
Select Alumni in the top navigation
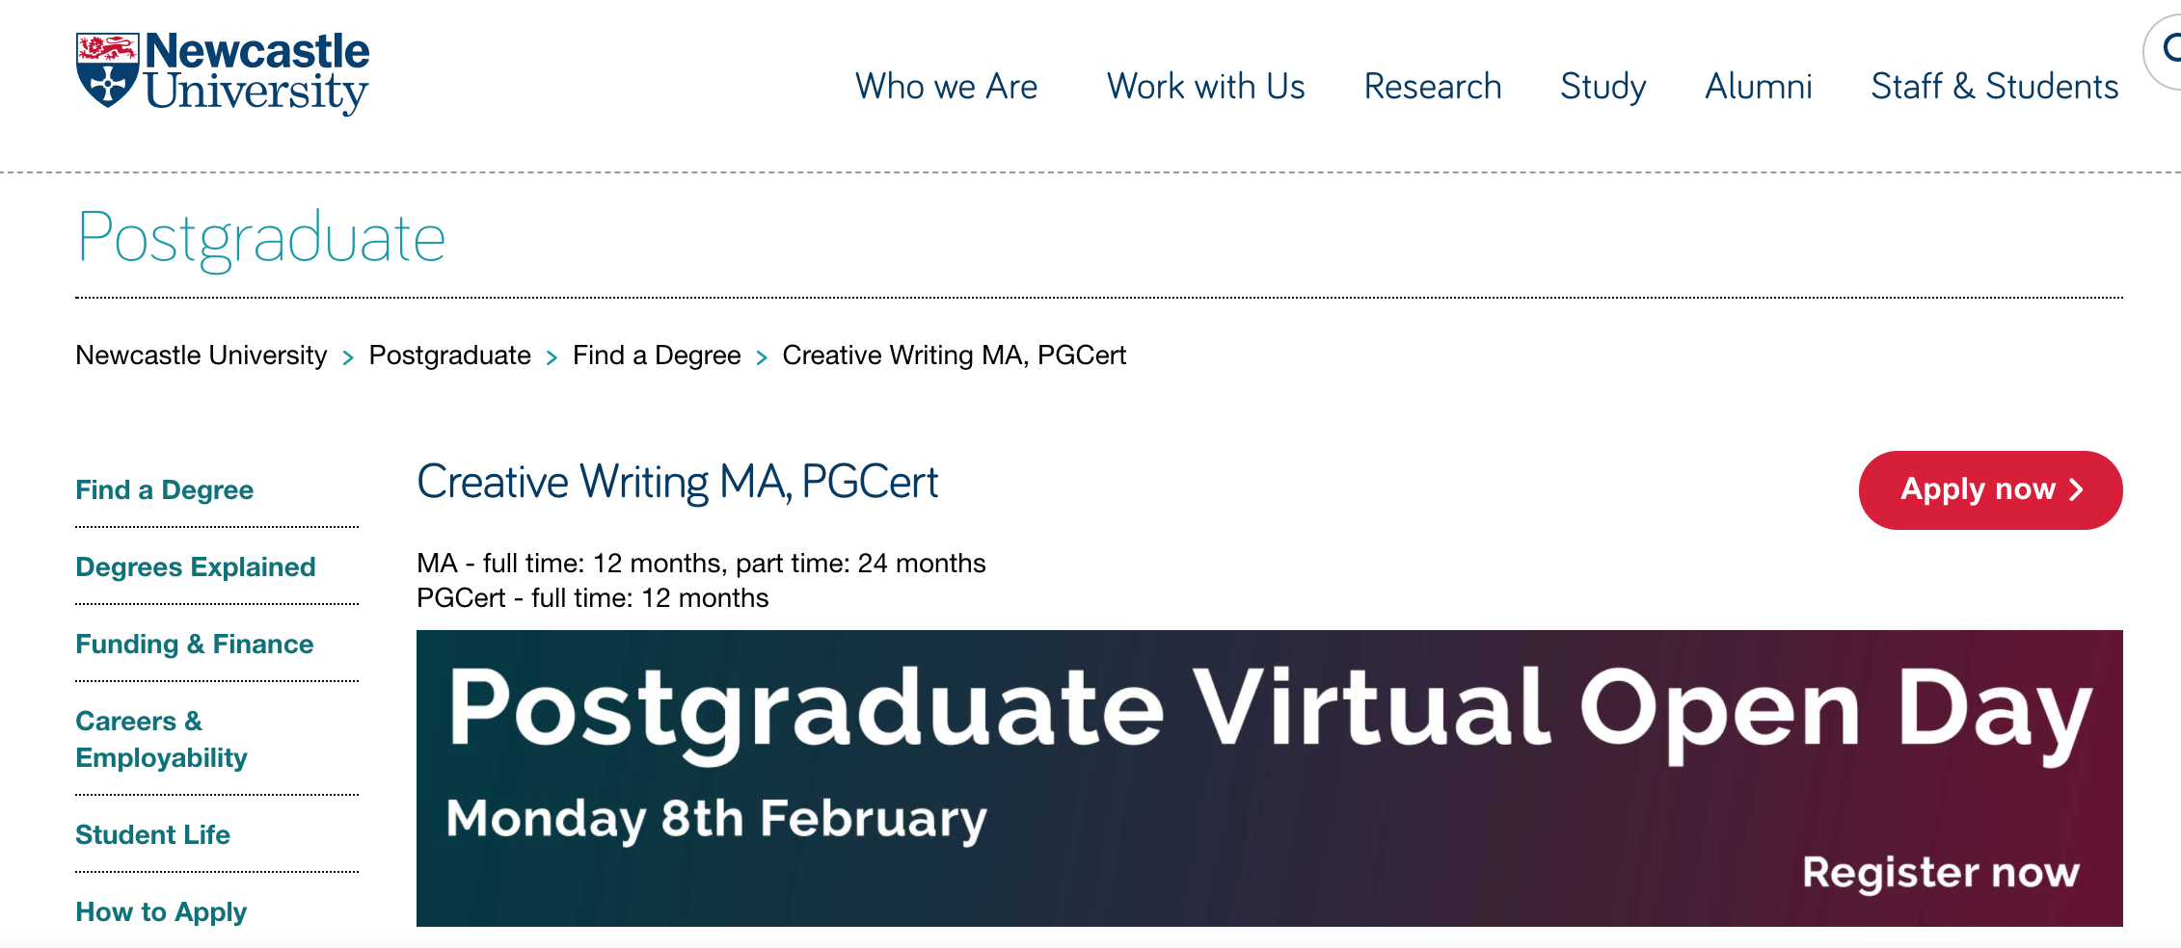[1758, 87]
